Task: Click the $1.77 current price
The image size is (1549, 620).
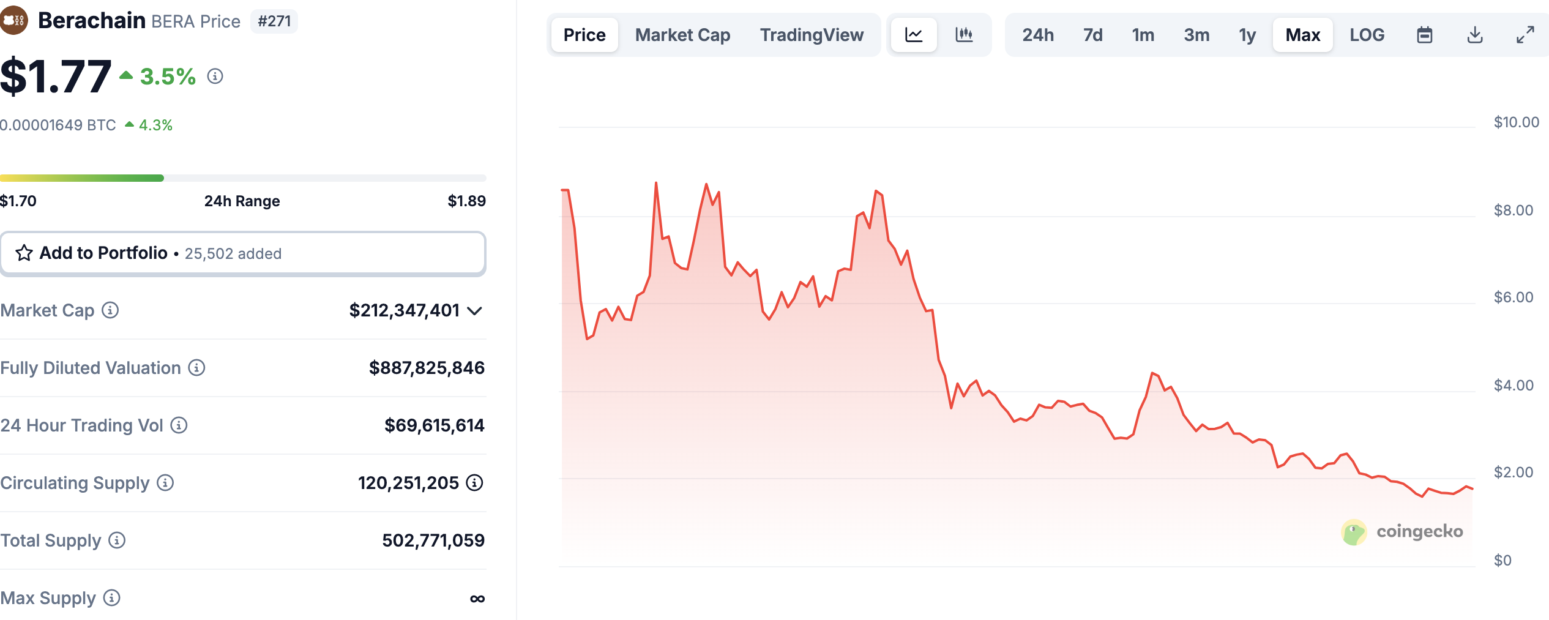Action: (56, 77)
